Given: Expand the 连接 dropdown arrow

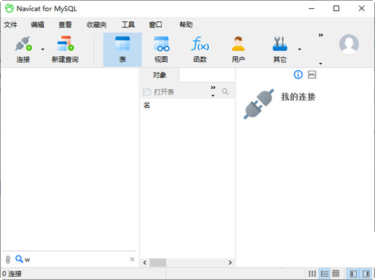Looking at the screenshot, I should [x=42, y=49].
